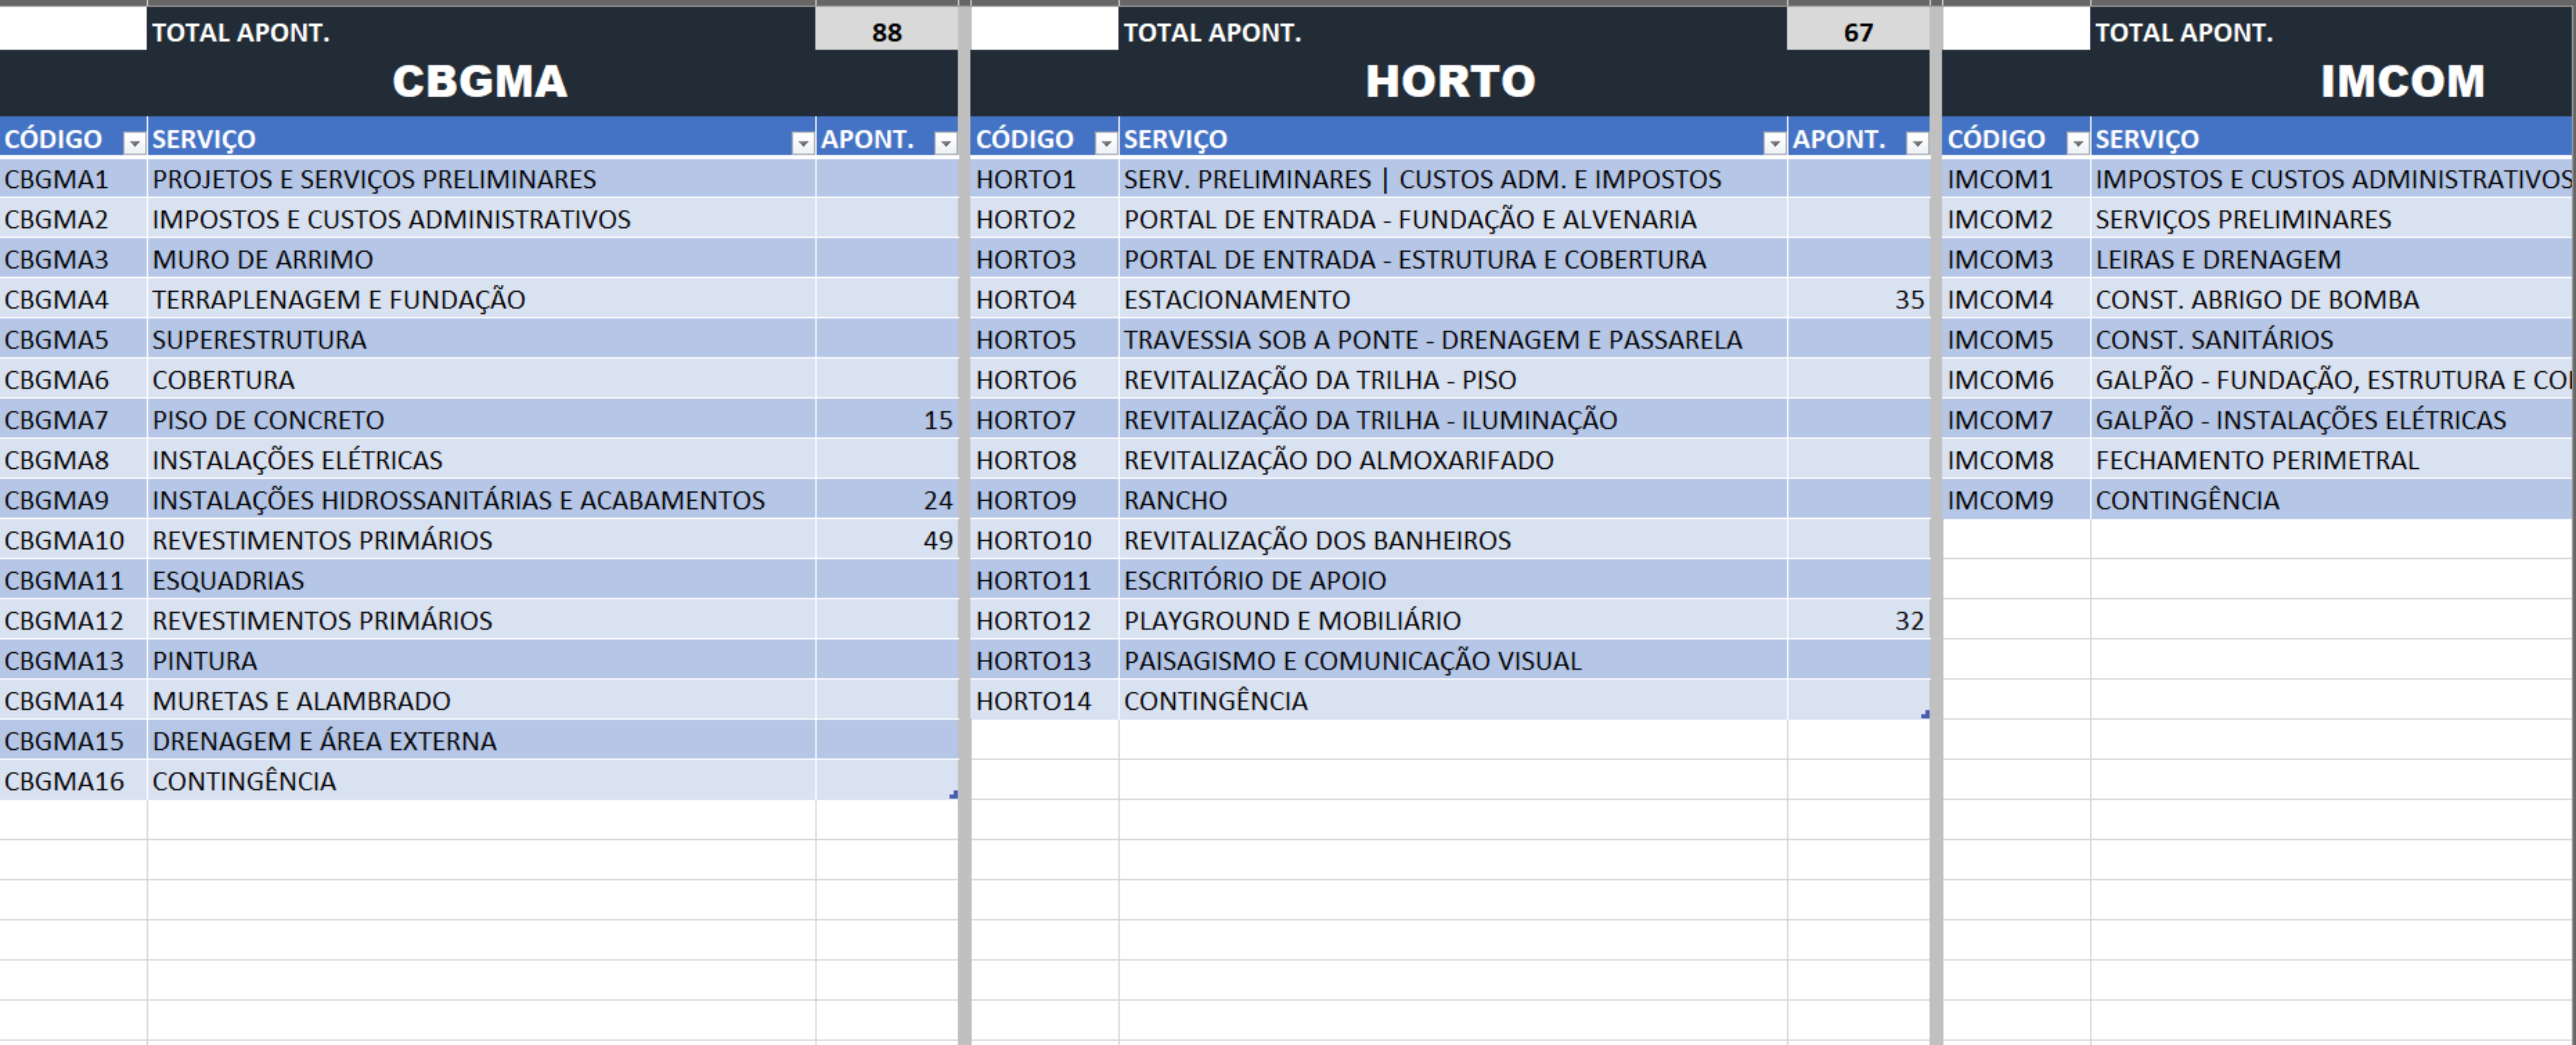Click the HORTO table title
2576x1045 pixels.
tap(1450, 82)
